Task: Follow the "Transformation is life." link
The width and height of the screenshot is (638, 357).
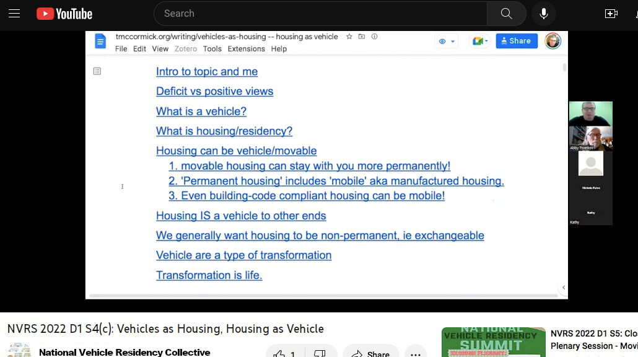Action: tap(209, 275)
